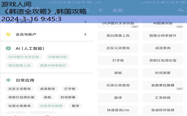
Task: Tap the 打字板 chip
Action: click(x=70, y=89)
